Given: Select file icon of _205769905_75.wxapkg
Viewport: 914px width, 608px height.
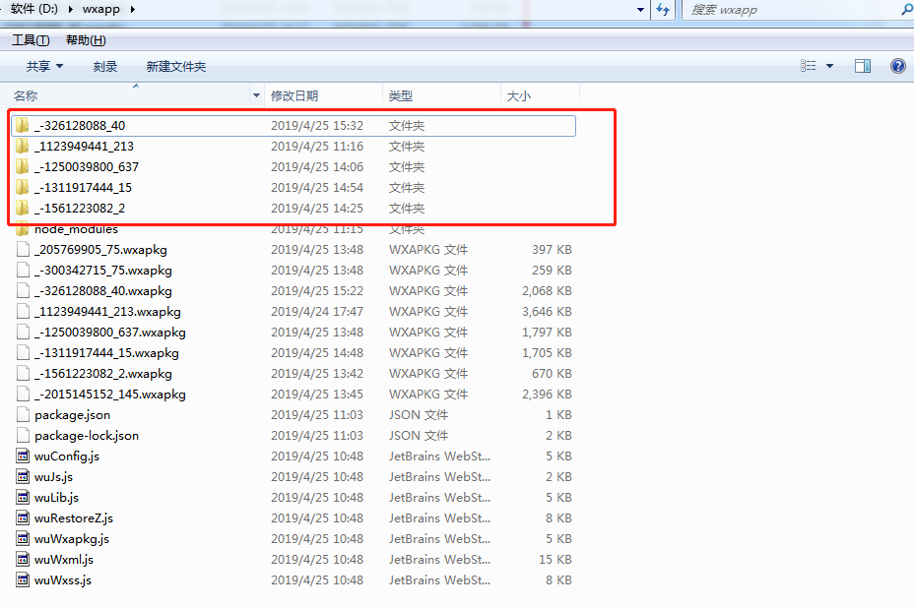Looking at the screenshot, I should click(23, 249).
